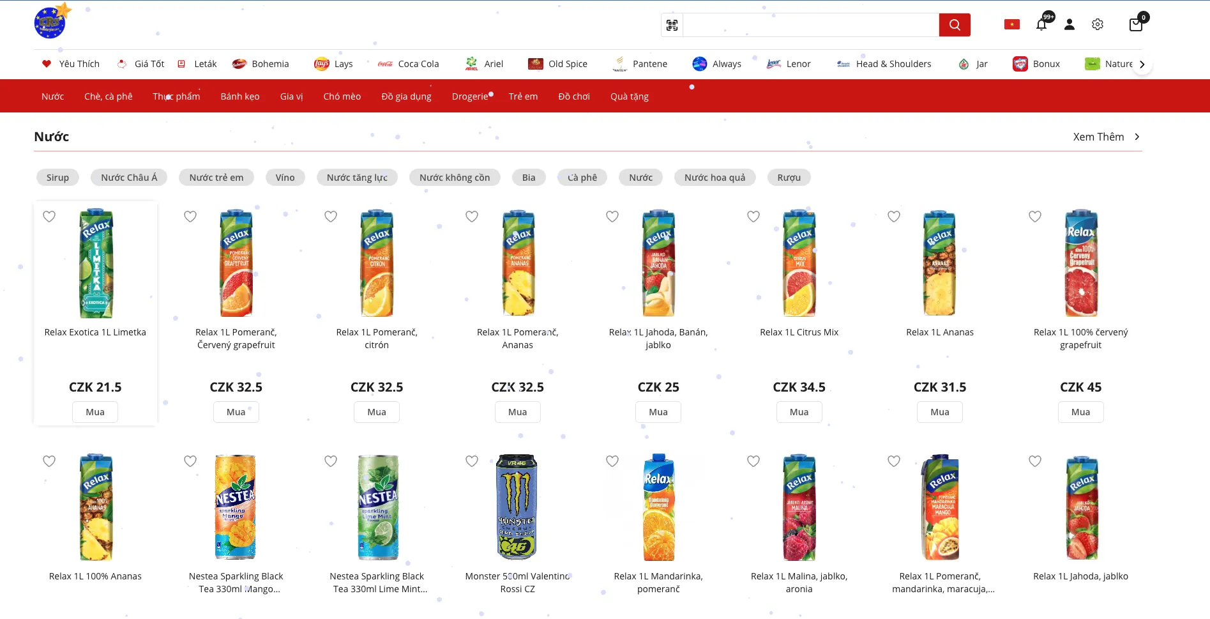This screenshot has height=619, width=1210.
Task: Open the settings gear icon
Action: tap(1098, 25)
